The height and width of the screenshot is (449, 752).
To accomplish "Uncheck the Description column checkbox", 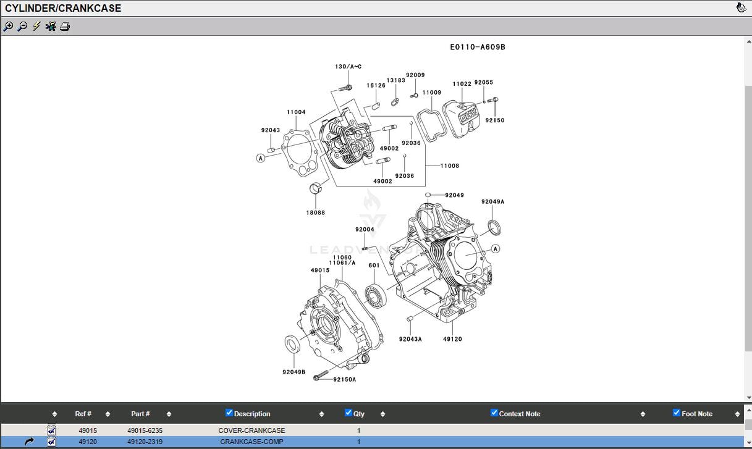I will pyautogui.click(x=229, y=413).
